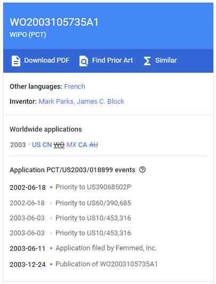Click the Similar sigma icon
216x284 pixels.
[147, 61]
